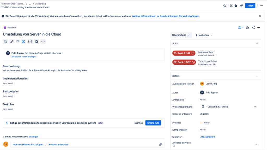Viewport: 267px width, 150px height.
Task: Click 02. Sept. 13:02 SLA badge
Action: click(x=184, y=62)
